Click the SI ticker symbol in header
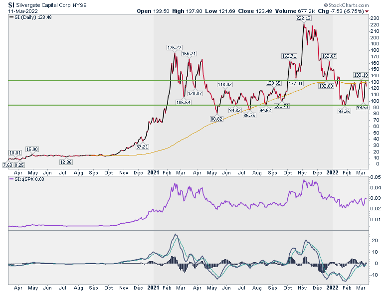The image size is (389, 292). pyautogui.click(x=11, y=5)
